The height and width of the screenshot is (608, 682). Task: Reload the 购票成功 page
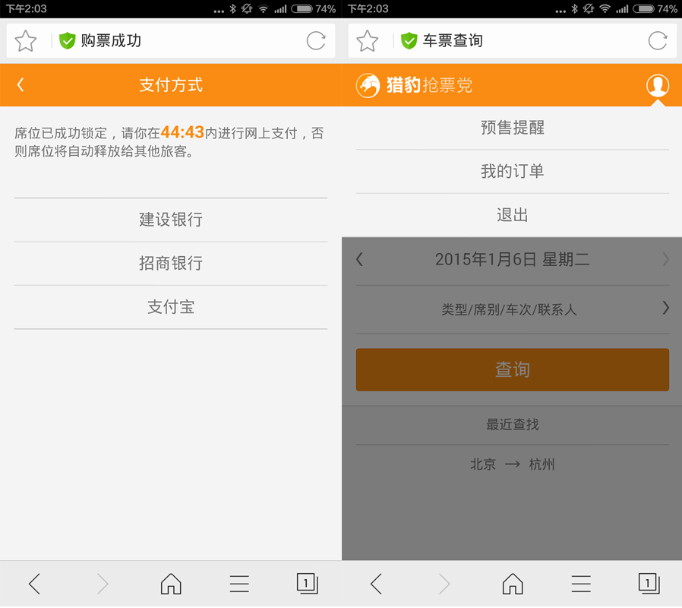[x=316, y=41]
